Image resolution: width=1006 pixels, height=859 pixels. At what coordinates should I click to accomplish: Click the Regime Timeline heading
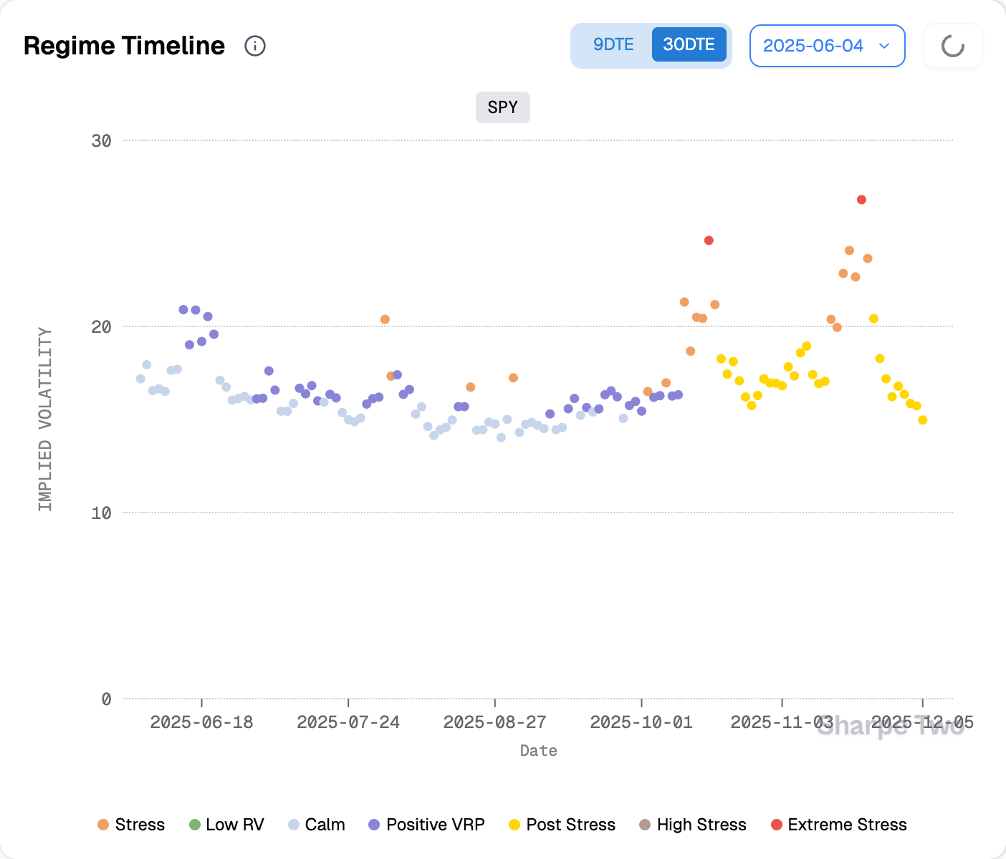[x=124, y=46]
